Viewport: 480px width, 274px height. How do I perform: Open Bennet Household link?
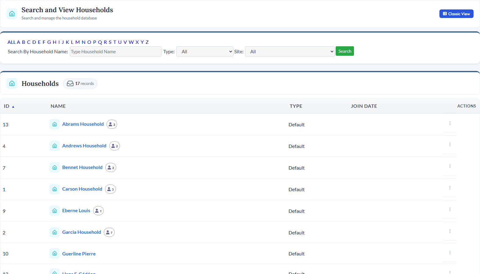point(82,167)
